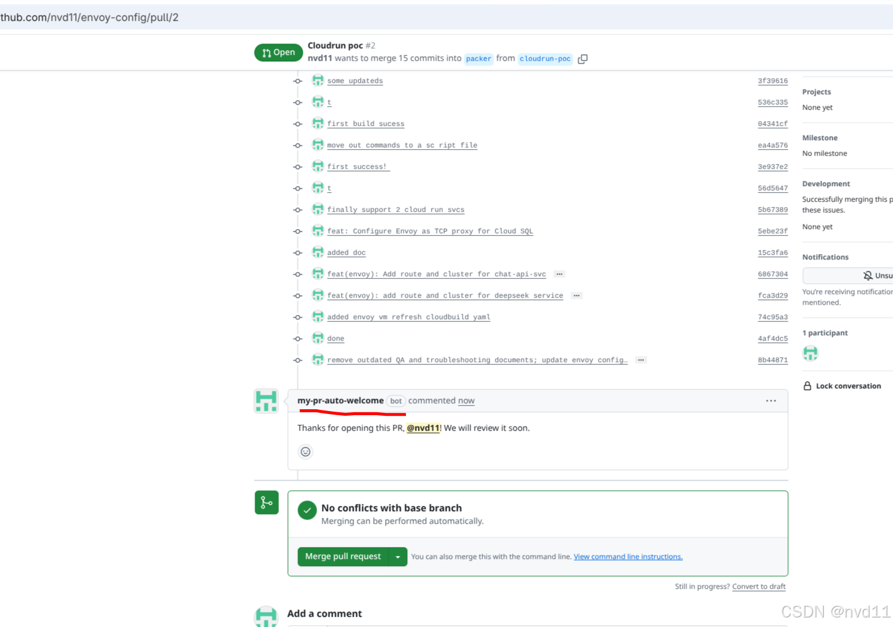This screenshot has height=627, width=893.
Task: Click commit hash 3f39616
Action: pos(773,81)
